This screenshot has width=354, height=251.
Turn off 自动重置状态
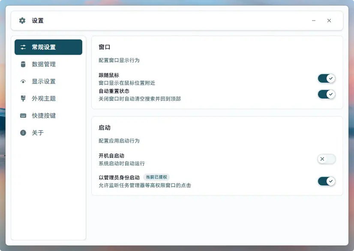(x=327, y=94)
